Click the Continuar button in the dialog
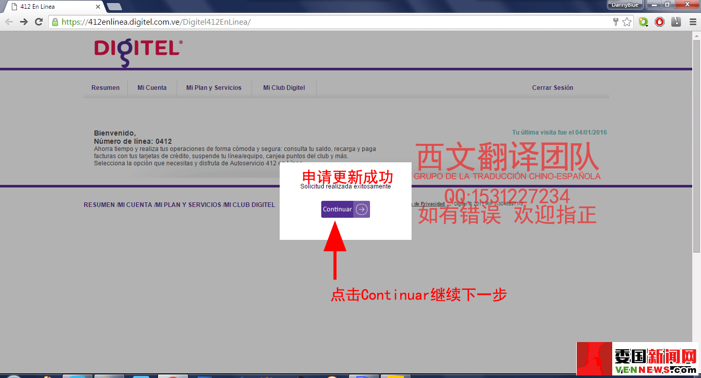This screenshot has width=701, height=378. (x=345, y=209)
